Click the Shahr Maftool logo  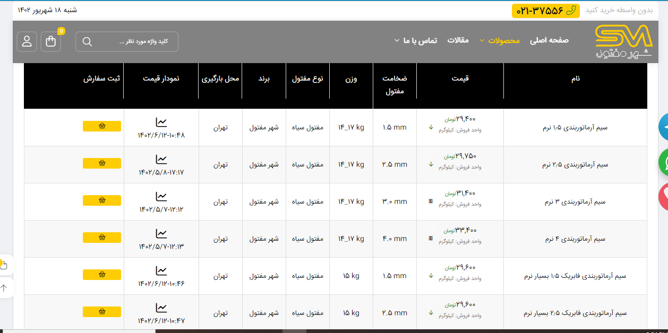click(623, 41)
